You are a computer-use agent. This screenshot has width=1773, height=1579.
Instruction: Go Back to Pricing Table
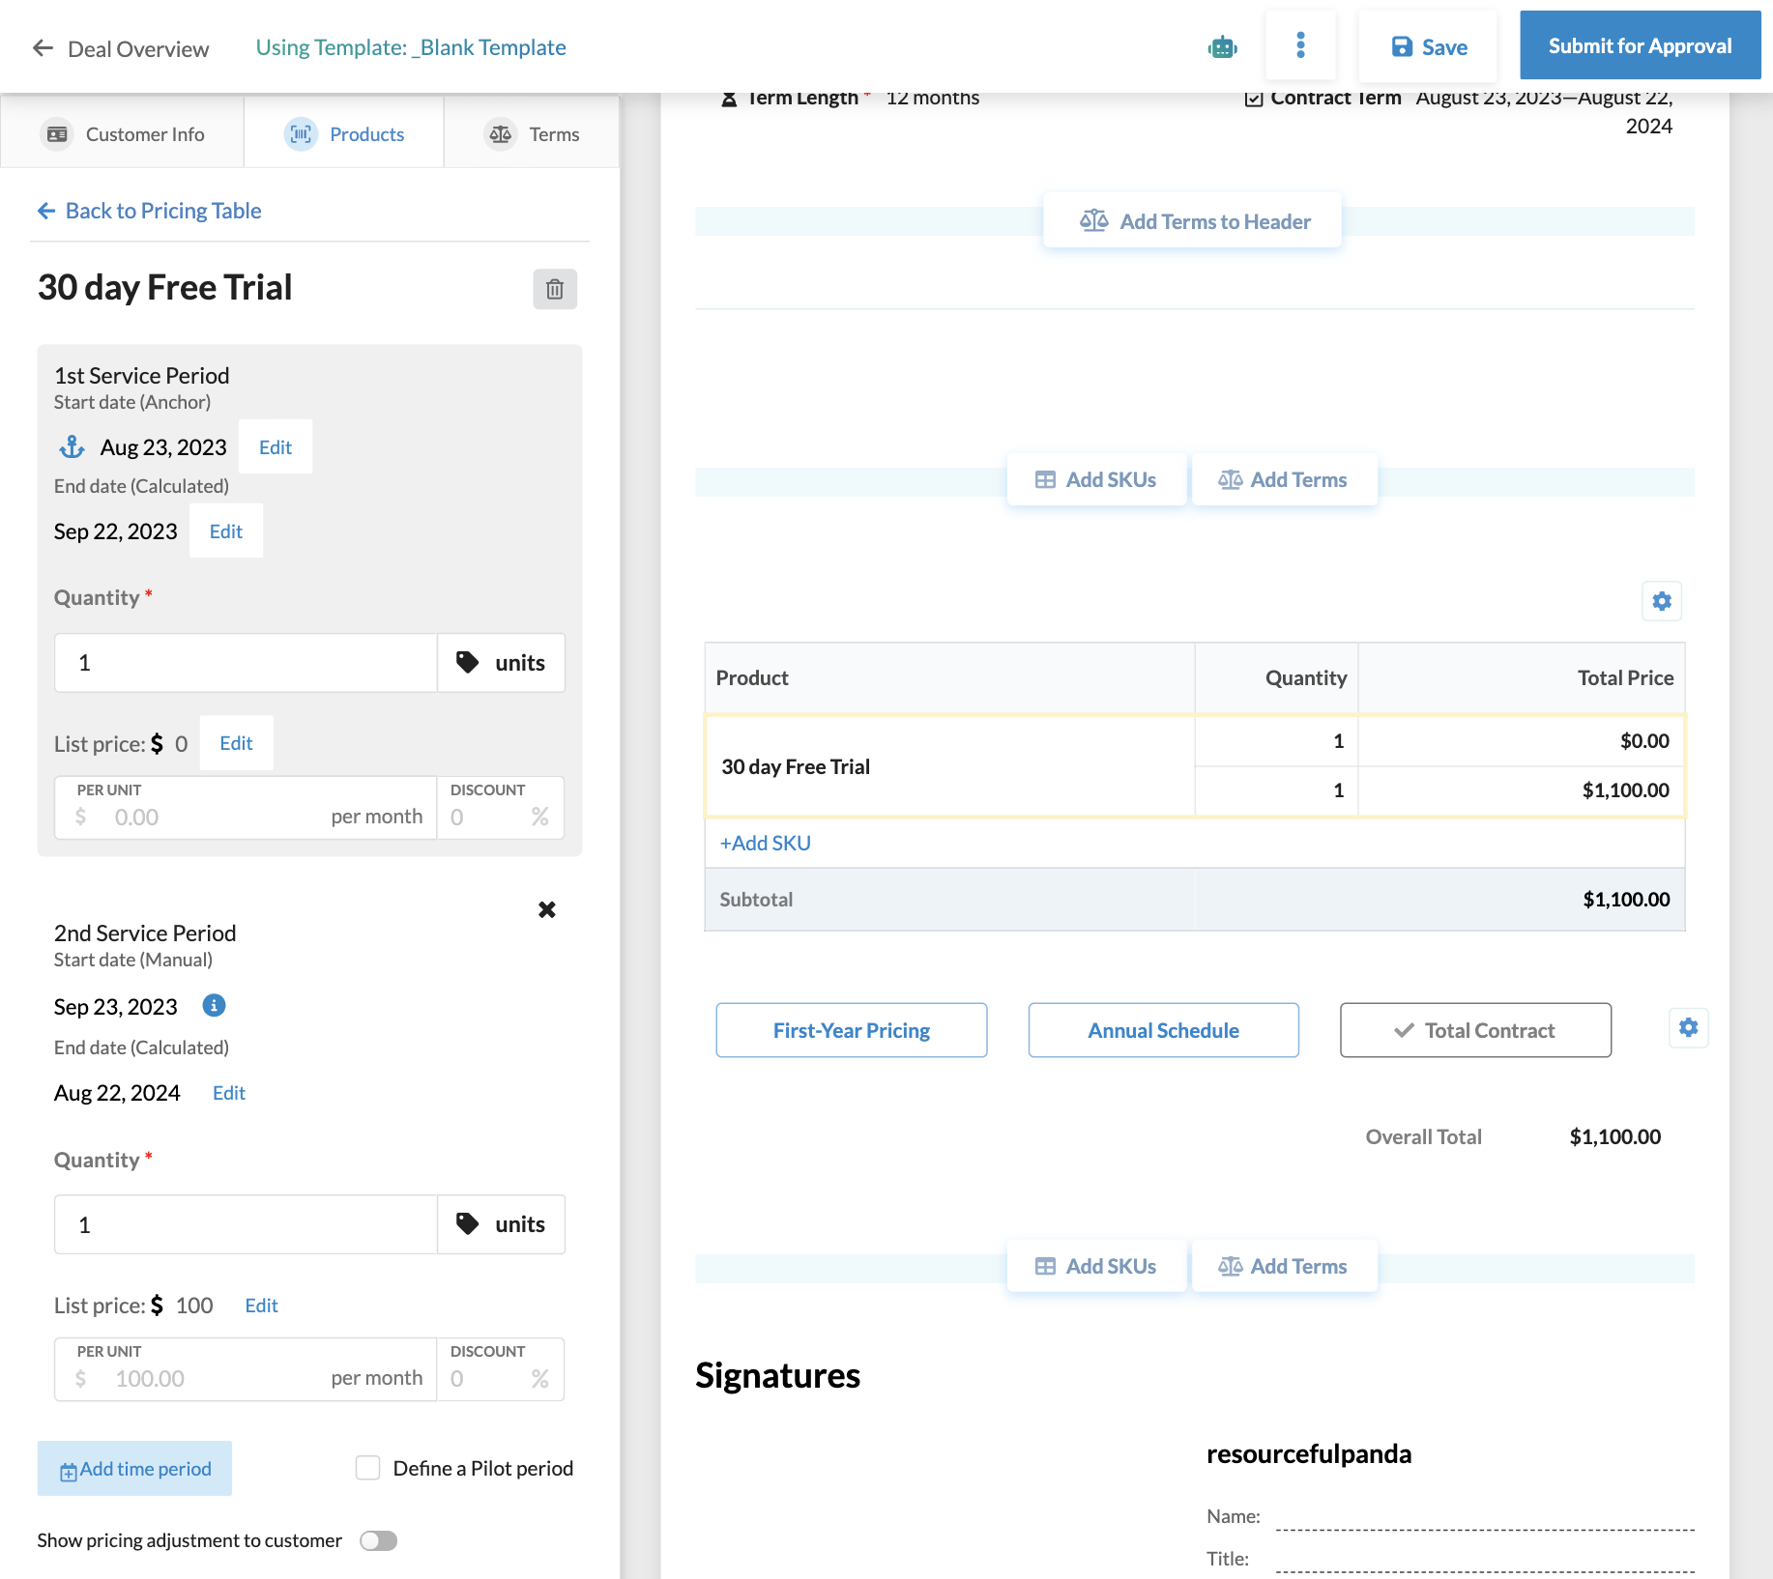(148, 211)
